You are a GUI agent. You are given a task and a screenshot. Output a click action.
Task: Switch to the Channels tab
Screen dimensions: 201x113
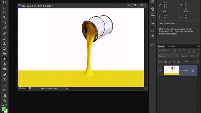point(171,46)
